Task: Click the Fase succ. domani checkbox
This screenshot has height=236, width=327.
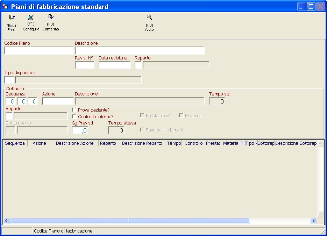Action: [142, 130]
